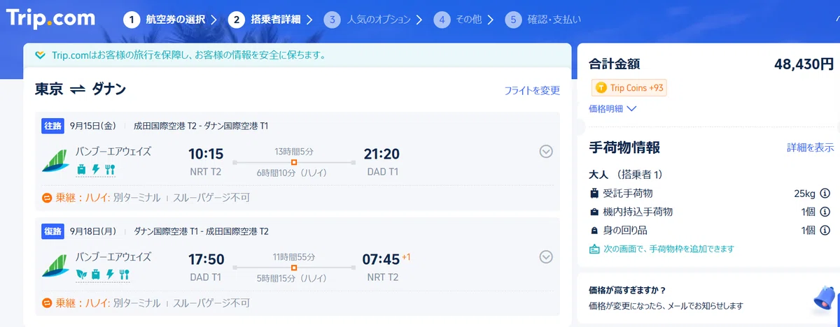This screenshot has height=327, width=840.
Task: Click the outbound flight power amenity icon
Action: 95,169
